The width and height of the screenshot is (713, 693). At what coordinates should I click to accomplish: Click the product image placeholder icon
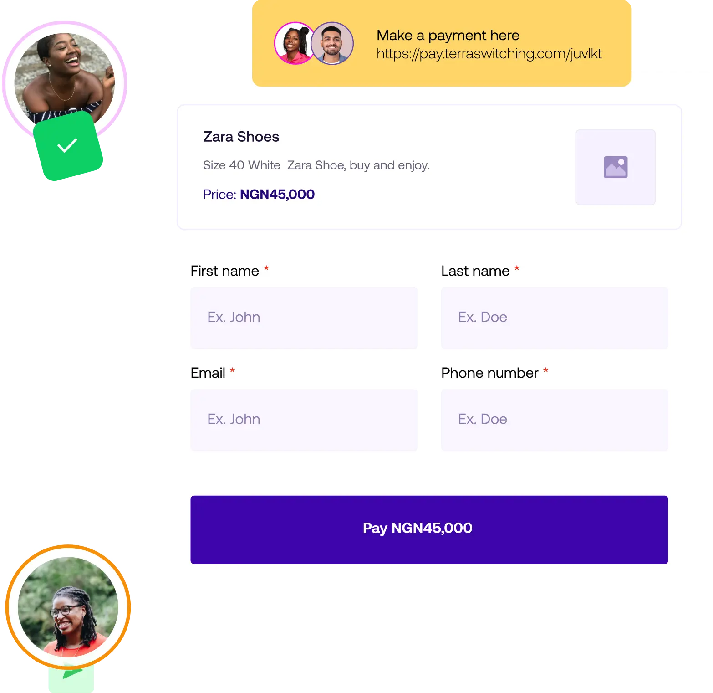coord(615,167)
